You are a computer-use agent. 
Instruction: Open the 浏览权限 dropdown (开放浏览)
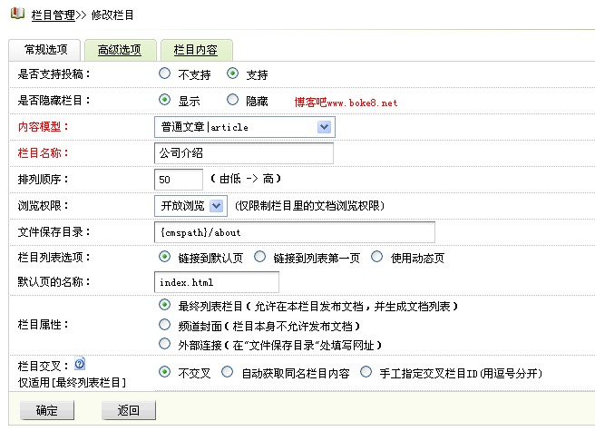pos(190,206)
